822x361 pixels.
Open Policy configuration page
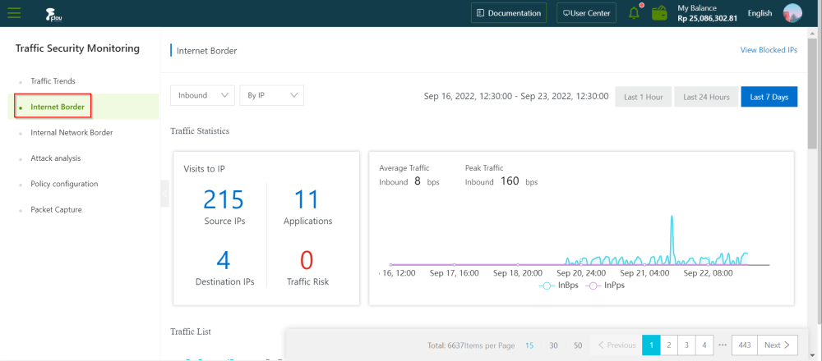(64, 184)
